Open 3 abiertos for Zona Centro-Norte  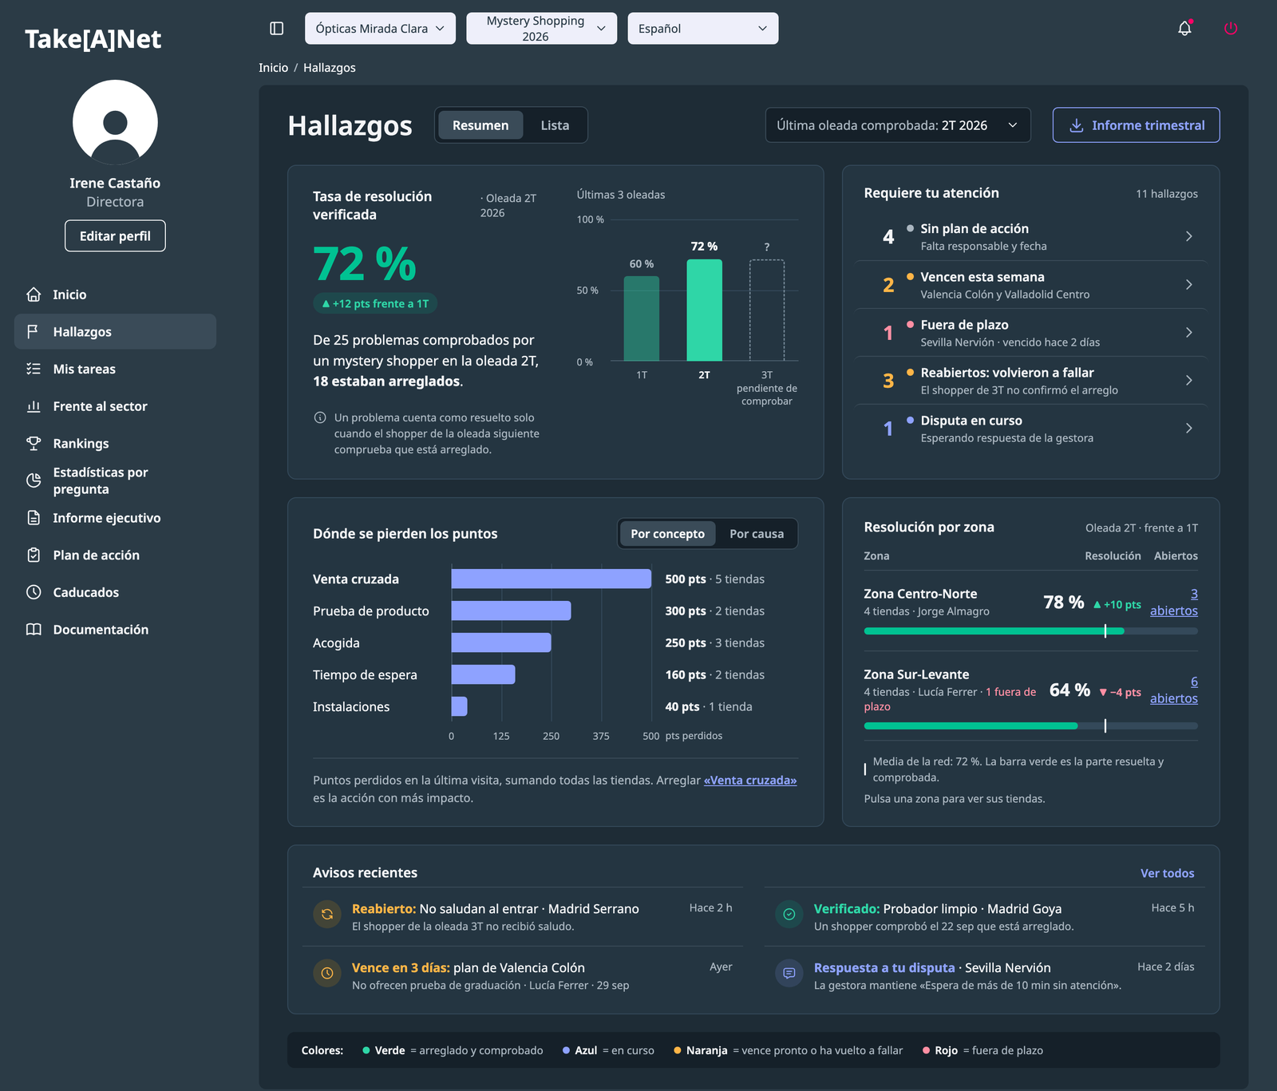pyautogui.click(x=1174, y=603)
